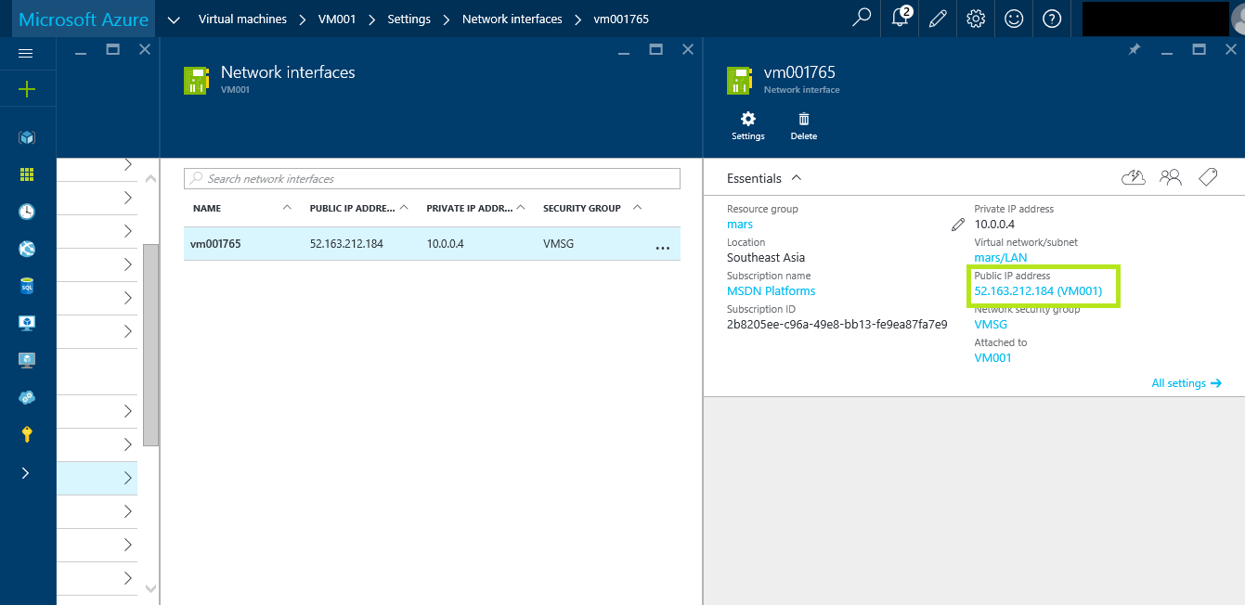Image resolution: width=1245 pixels, height=605 pixels.
Task: Expand the Browse arrow in the sidebar
Action: point(25,473)
